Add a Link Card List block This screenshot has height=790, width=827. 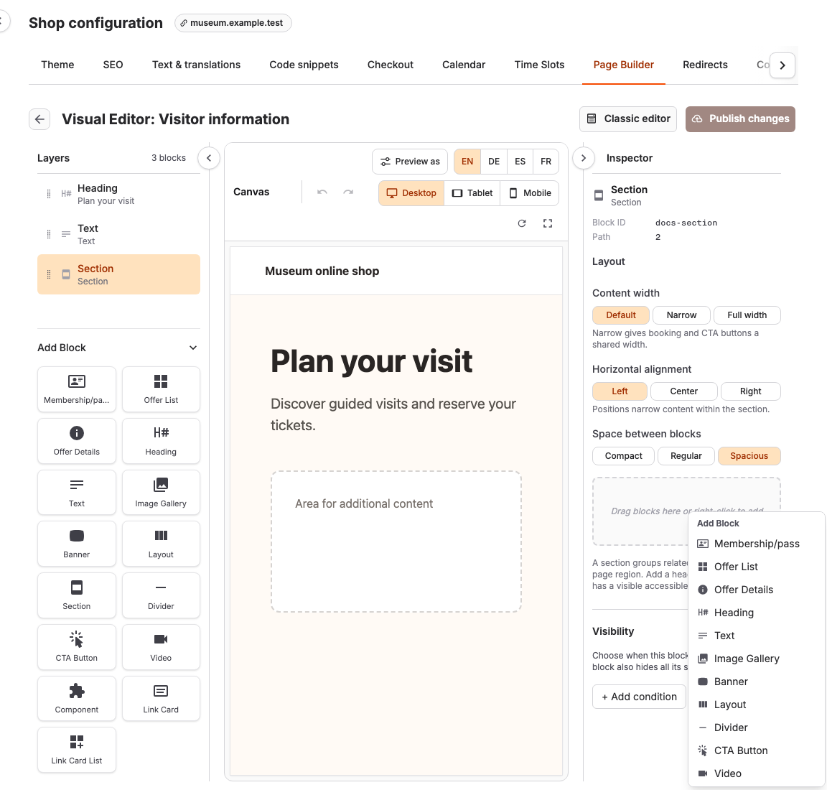[77, 750]
